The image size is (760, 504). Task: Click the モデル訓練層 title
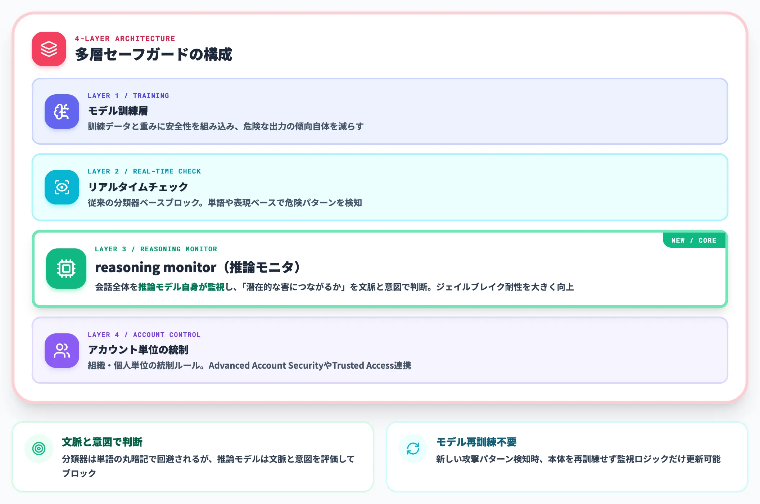(118, 111)
